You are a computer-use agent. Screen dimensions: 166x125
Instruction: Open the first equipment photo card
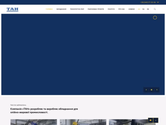34,122
